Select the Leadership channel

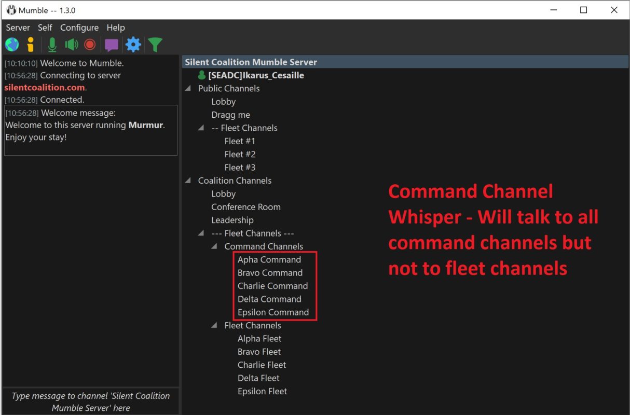click(232, 220)
